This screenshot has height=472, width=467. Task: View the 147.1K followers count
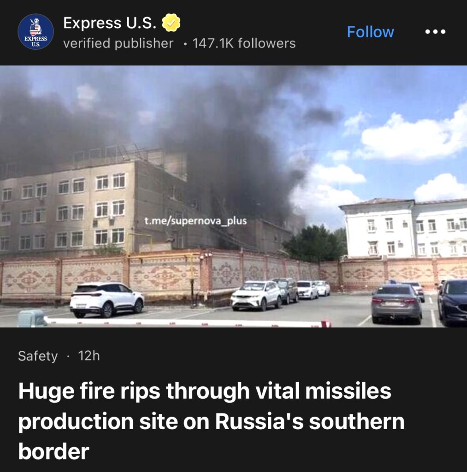244,43
